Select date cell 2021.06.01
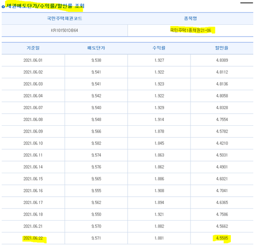Screen dimensions: 257x248 click(33, 60)
